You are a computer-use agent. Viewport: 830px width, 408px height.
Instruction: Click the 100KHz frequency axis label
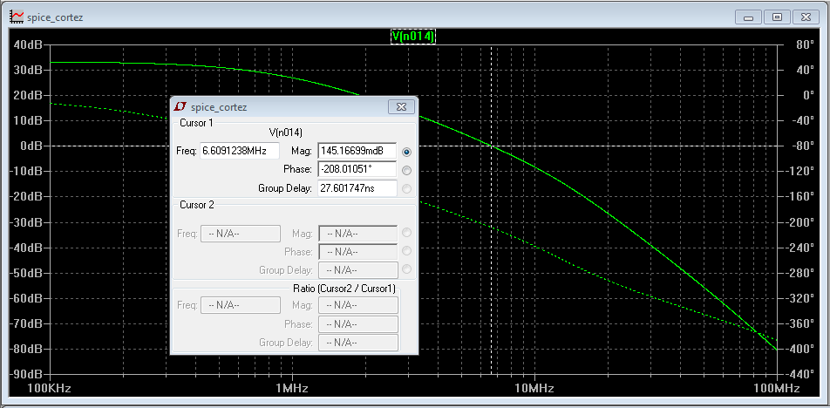point(49,389)
